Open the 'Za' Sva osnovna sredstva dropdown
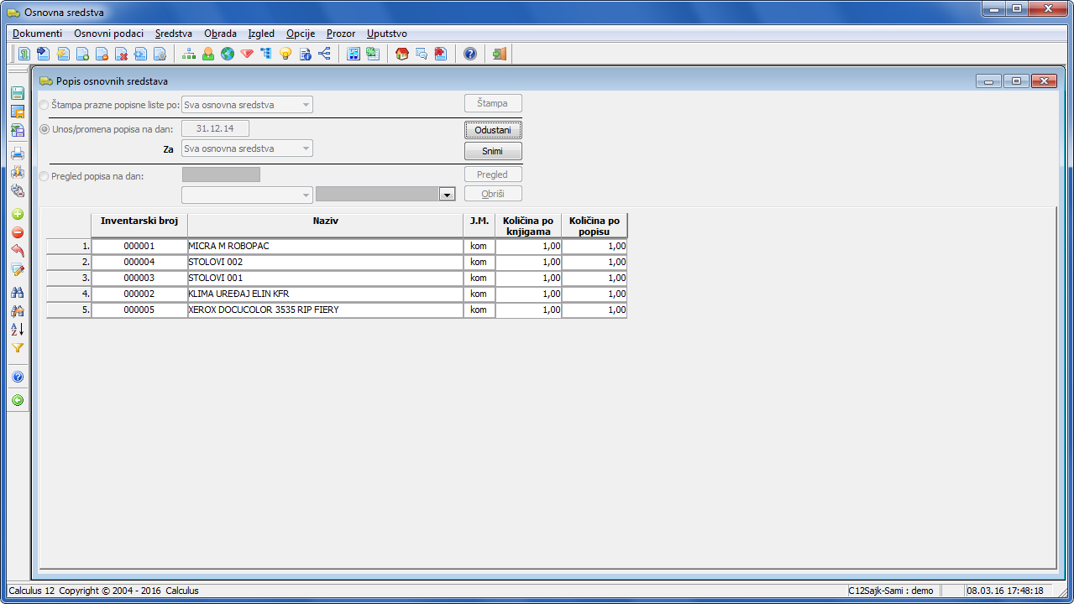 pos(247,148)
